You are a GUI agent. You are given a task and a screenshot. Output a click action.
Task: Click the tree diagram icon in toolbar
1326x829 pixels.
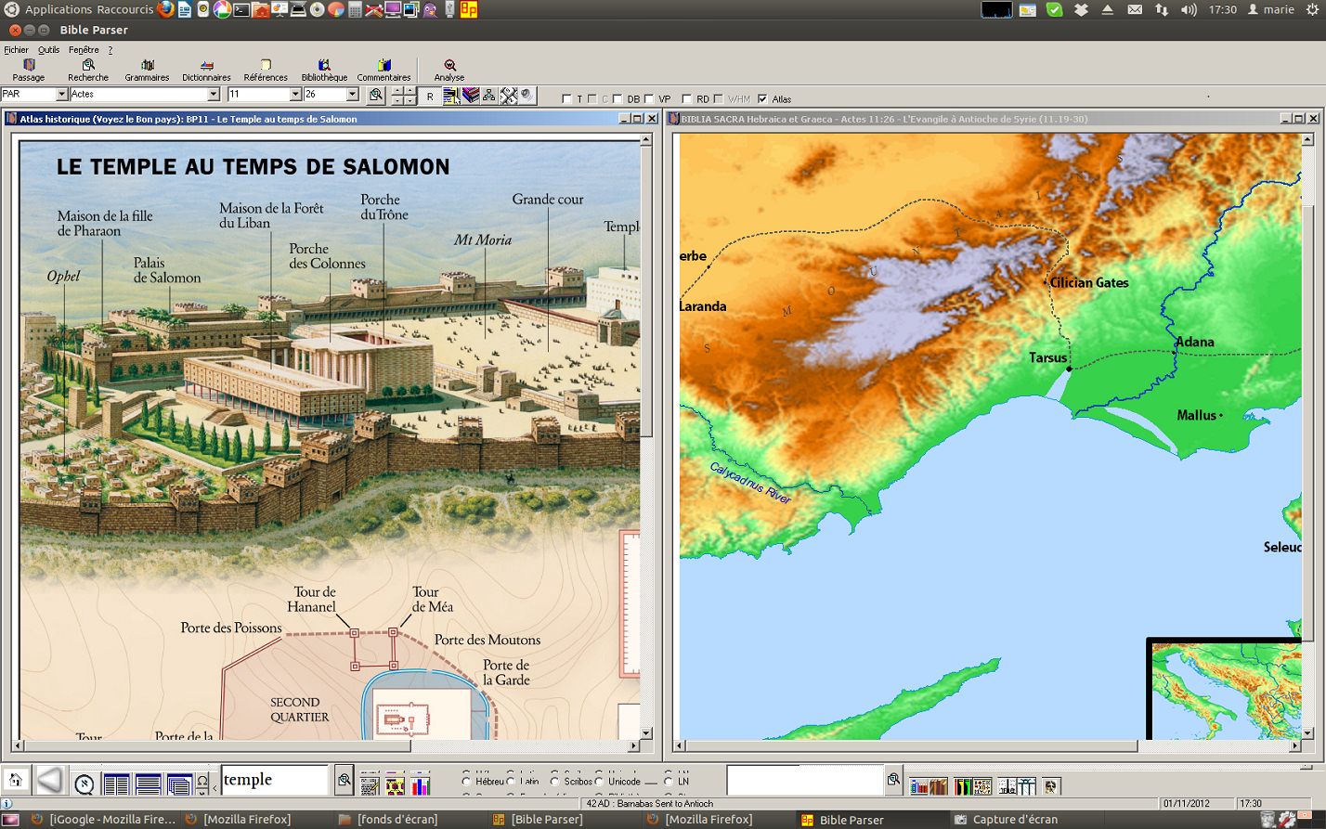489,95
